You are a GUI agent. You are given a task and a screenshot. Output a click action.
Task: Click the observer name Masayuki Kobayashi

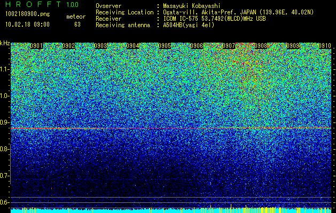(x=192, y=6)
